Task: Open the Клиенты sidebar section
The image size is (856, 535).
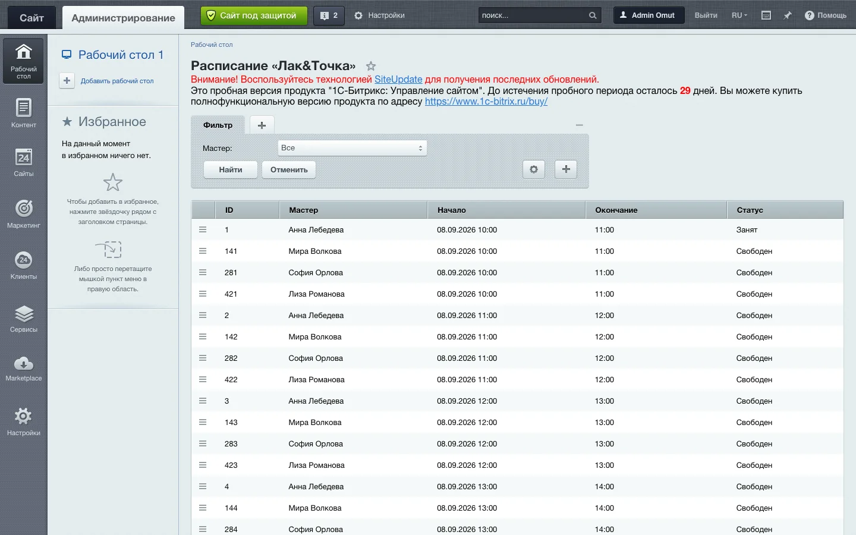Action: (23, 265)
